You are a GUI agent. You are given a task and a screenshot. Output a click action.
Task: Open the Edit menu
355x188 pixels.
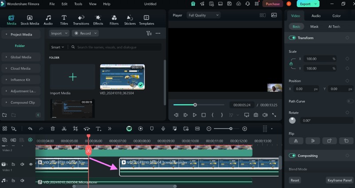click(x=64, y=4)
